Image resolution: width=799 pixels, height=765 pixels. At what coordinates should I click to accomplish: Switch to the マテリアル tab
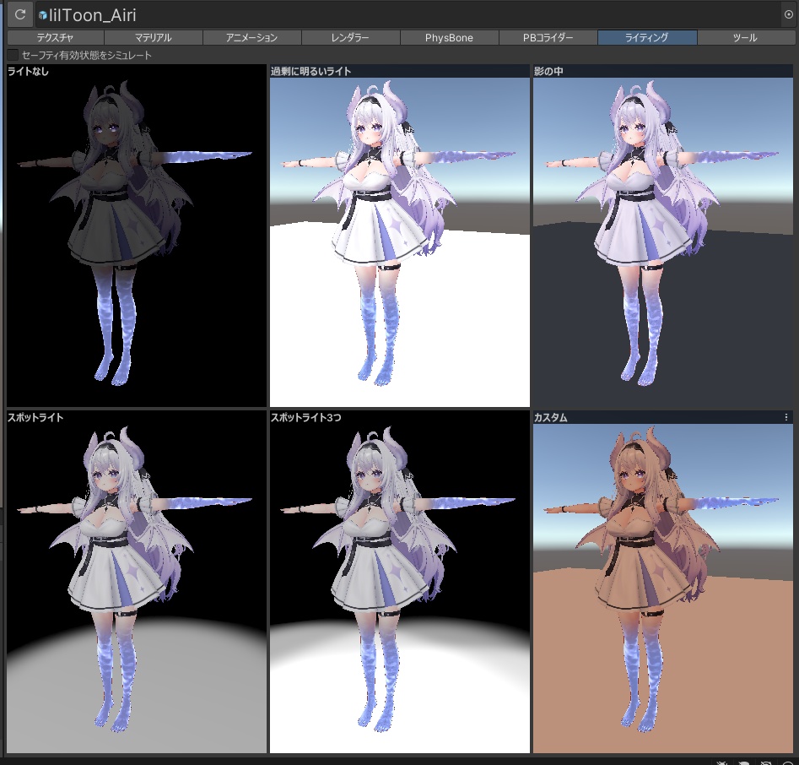(x=153, y=37)
